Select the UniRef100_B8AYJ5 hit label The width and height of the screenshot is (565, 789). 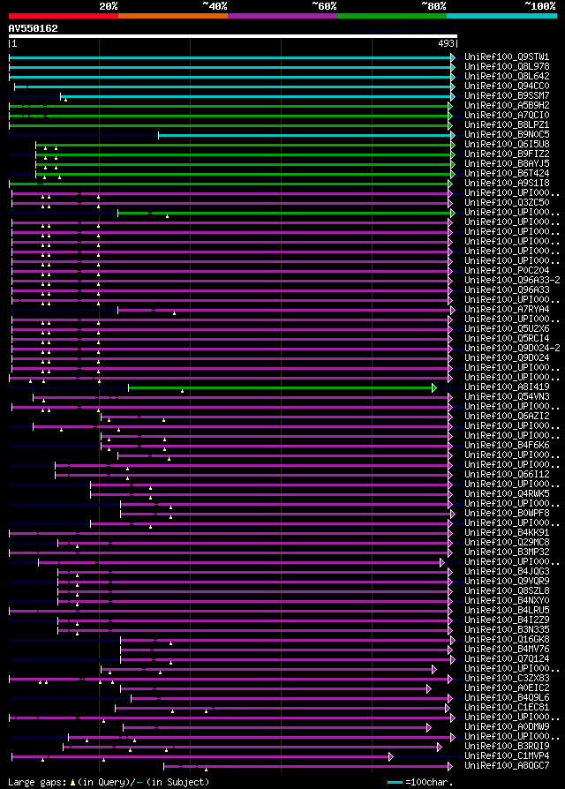pos(507,164)
